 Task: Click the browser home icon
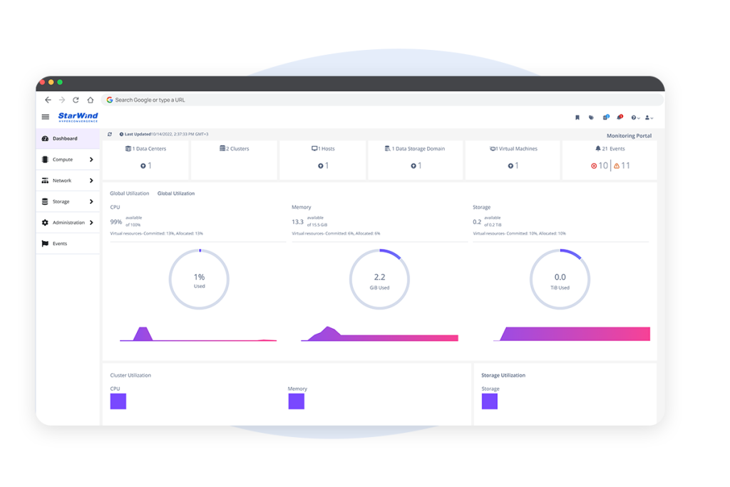point(91,100)
